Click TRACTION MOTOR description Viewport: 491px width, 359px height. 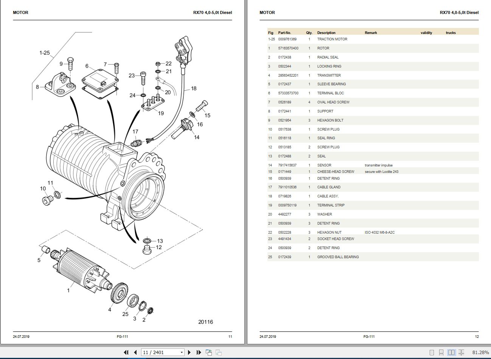(332, 39)
